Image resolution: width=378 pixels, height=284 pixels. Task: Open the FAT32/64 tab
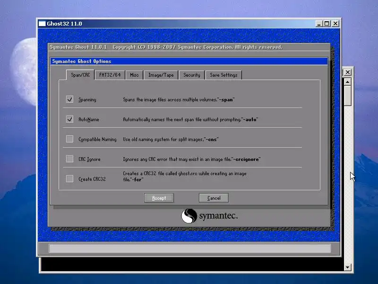tap(110, 75)
